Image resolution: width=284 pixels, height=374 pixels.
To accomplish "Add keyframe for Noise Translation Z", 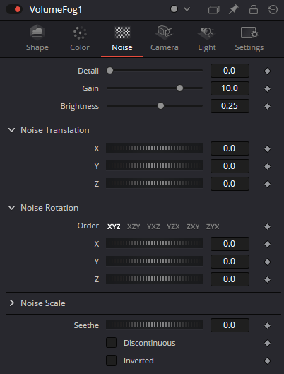I will (267, 184).
